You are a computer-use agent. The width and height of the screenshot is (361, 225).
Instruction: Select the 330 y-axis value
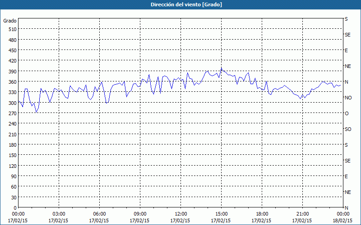[x=13, y=92]
